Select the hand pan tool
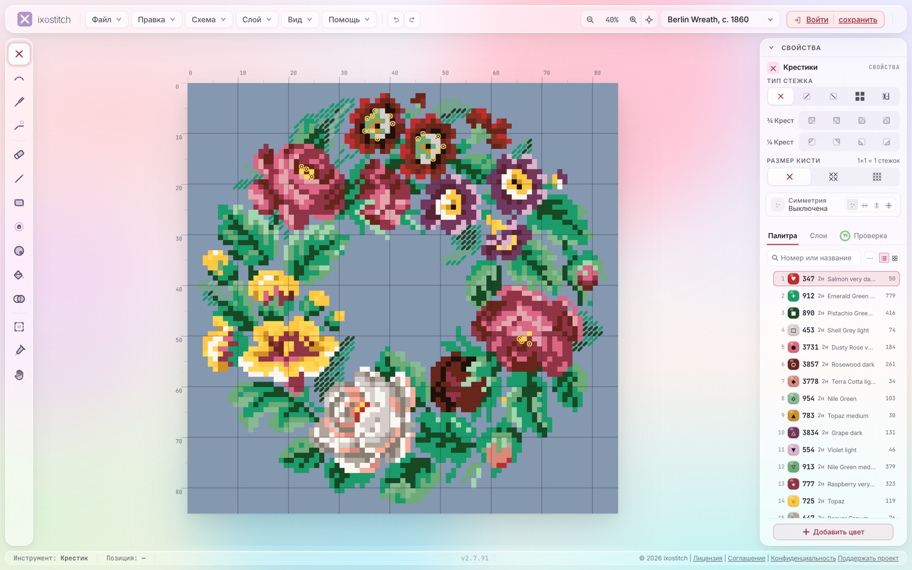The width and height of the screenshot is (912, 570). click(x=19, y=374)
